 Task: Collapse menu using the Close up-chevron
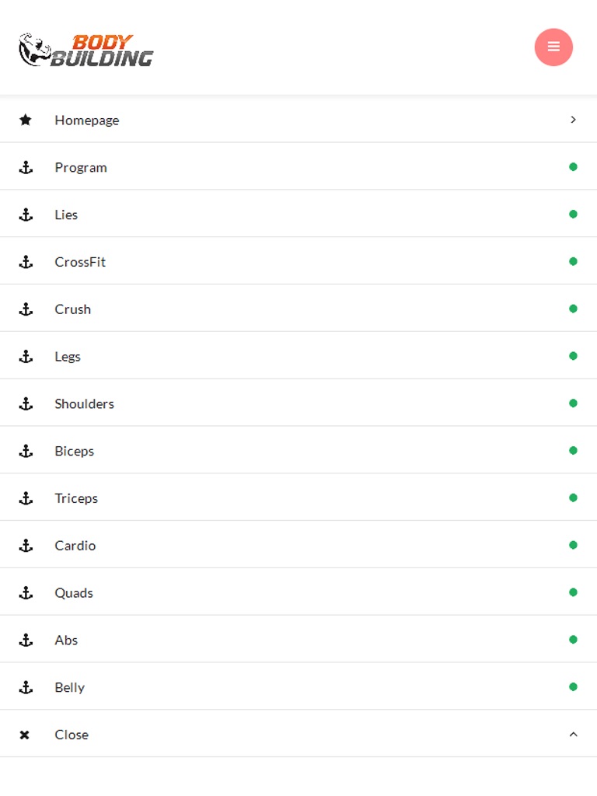573,735
